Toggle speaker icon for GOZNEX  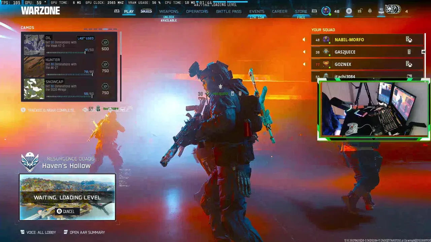(x=304, y=64)
